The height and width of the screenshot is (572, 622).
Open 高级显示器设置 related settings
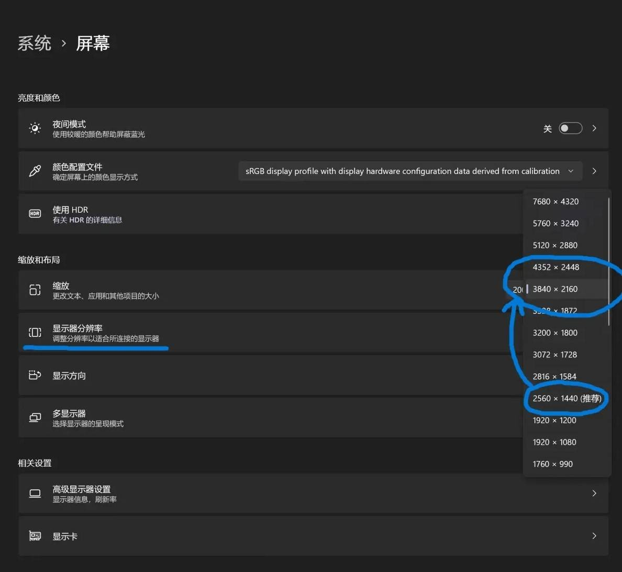click(x=262, y=493)
